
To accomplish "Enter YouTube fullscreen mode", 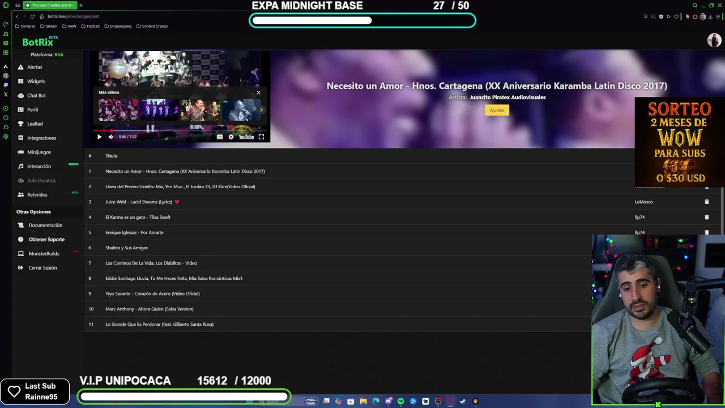I will tap(261, 137).
